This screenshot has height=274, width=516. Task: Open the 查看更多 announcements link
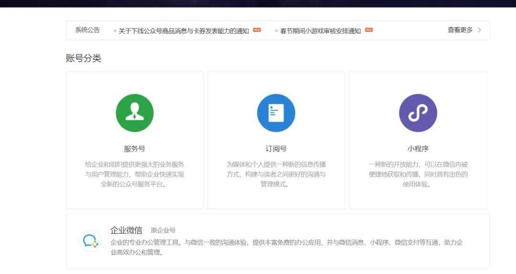point(460,30)
